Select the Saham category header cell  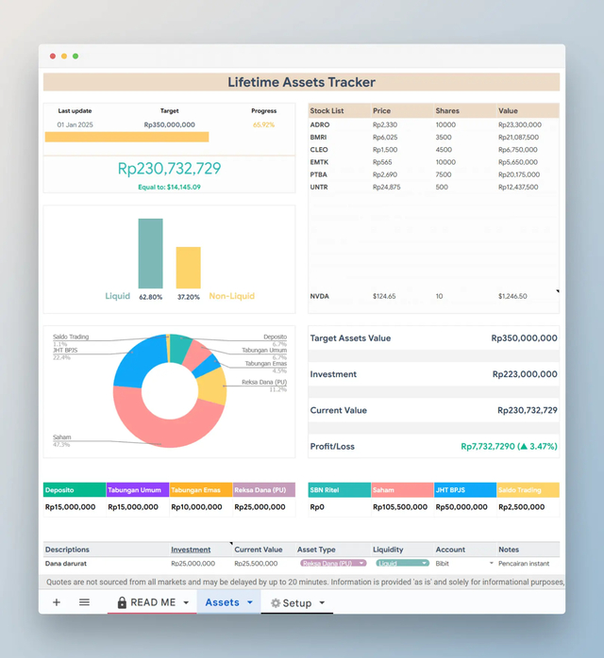(x=402, y=489)
